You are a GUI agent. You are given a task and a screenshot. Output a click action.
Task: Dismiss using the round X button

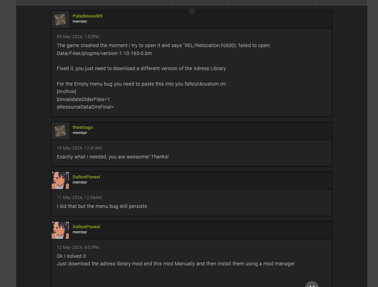pos(312,285)
